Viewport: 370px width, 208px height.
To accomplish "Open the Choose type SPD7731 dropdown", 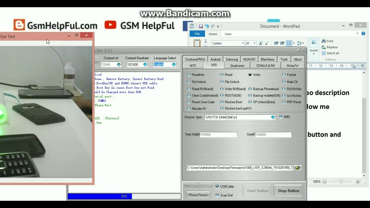I will click(x=273, y=117).
